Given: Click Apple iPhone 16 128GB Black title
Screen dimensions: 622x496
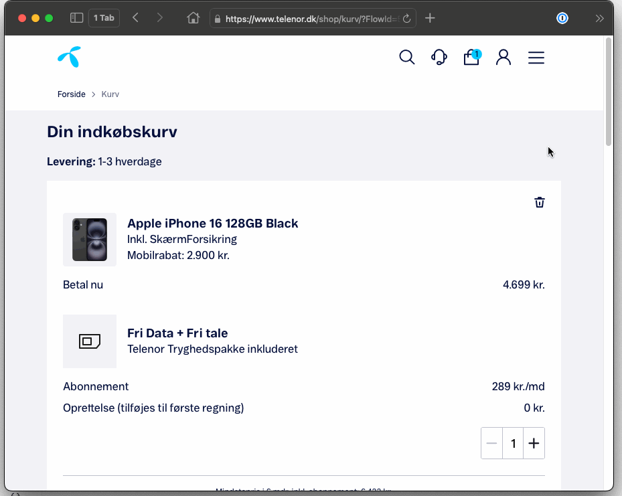Looking at the screenshot, I should click(x=213, y=224).
